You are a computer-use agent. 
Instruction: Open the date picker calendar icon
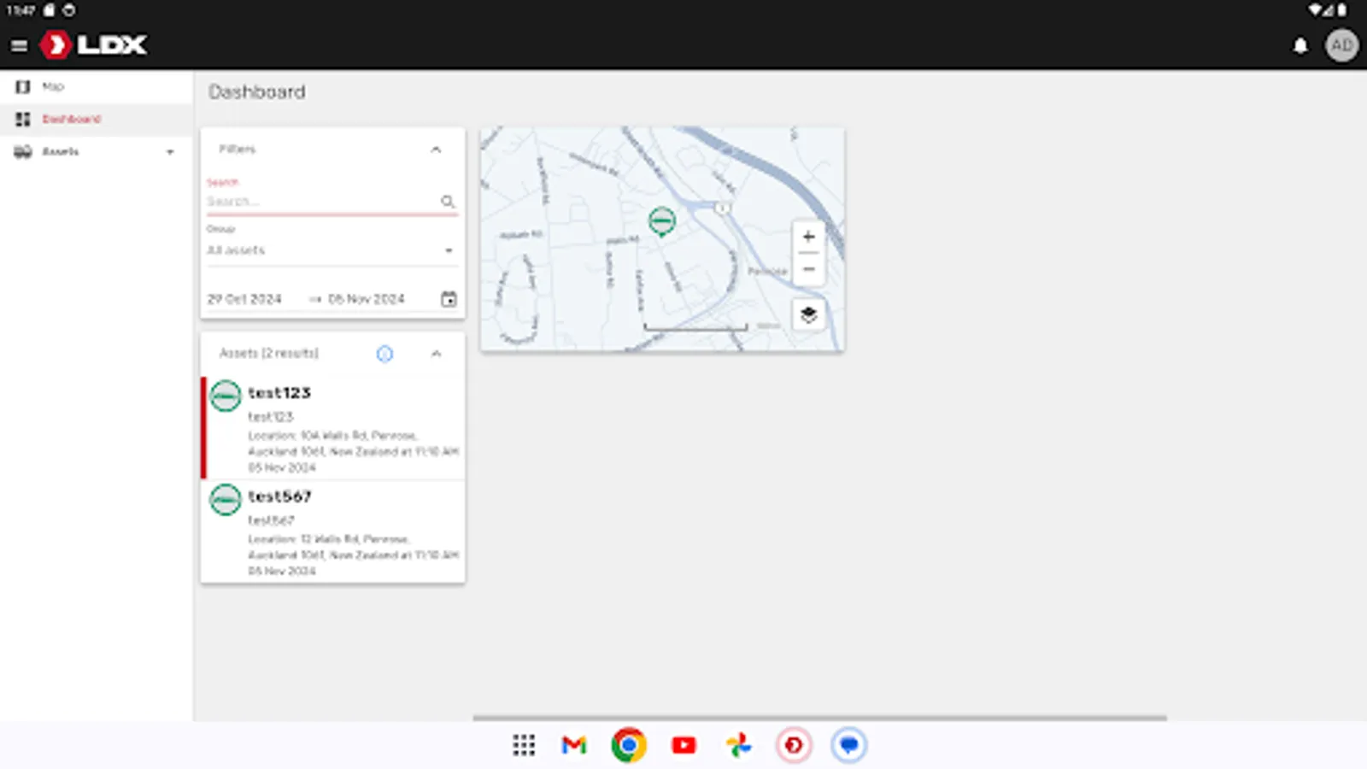(x=450, y=298)
